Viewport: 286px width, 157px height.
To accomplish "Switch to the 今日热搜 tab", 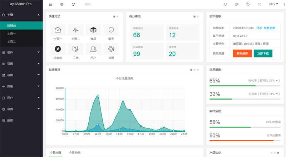I will 55,153.
